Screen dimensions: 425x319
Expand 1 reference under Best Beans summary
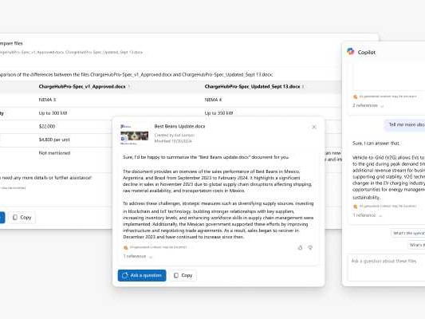138,256
